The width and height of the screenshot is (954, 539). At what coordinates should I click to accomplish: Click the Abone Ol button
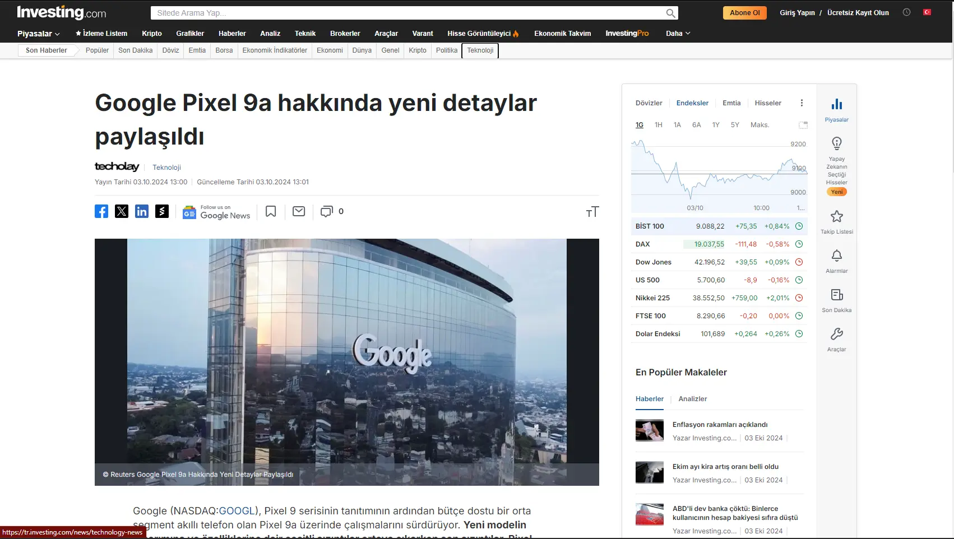coord(745,13)
